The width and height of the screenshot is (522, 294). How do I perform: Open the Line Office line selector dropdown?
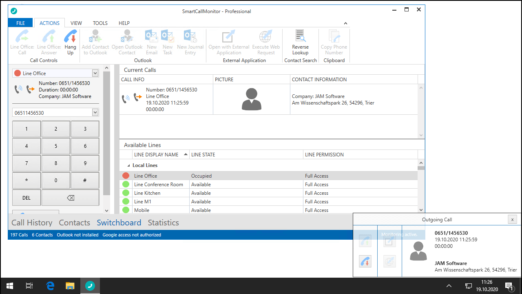[95, 73]
